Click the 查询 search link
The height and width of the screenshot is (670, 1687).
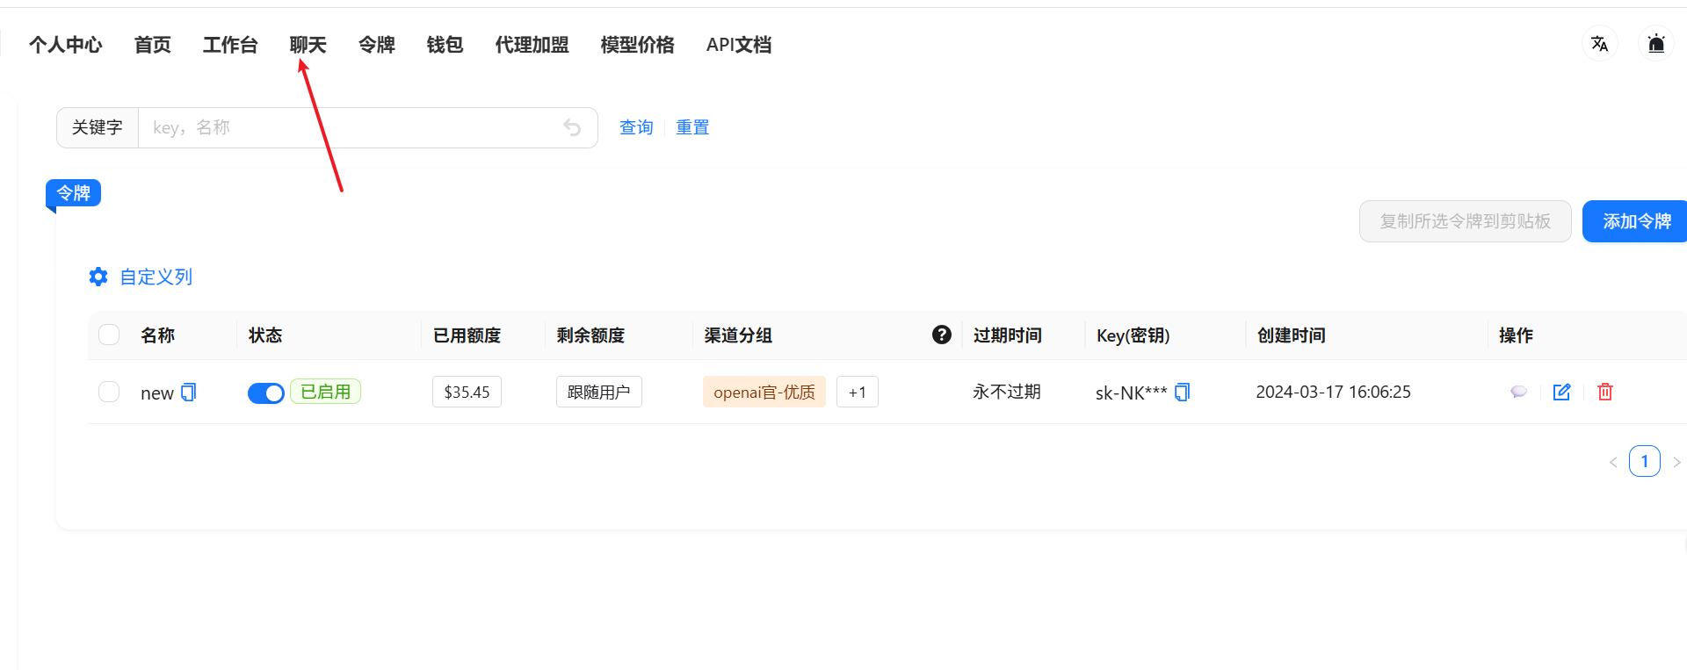[x=636, y=128]
